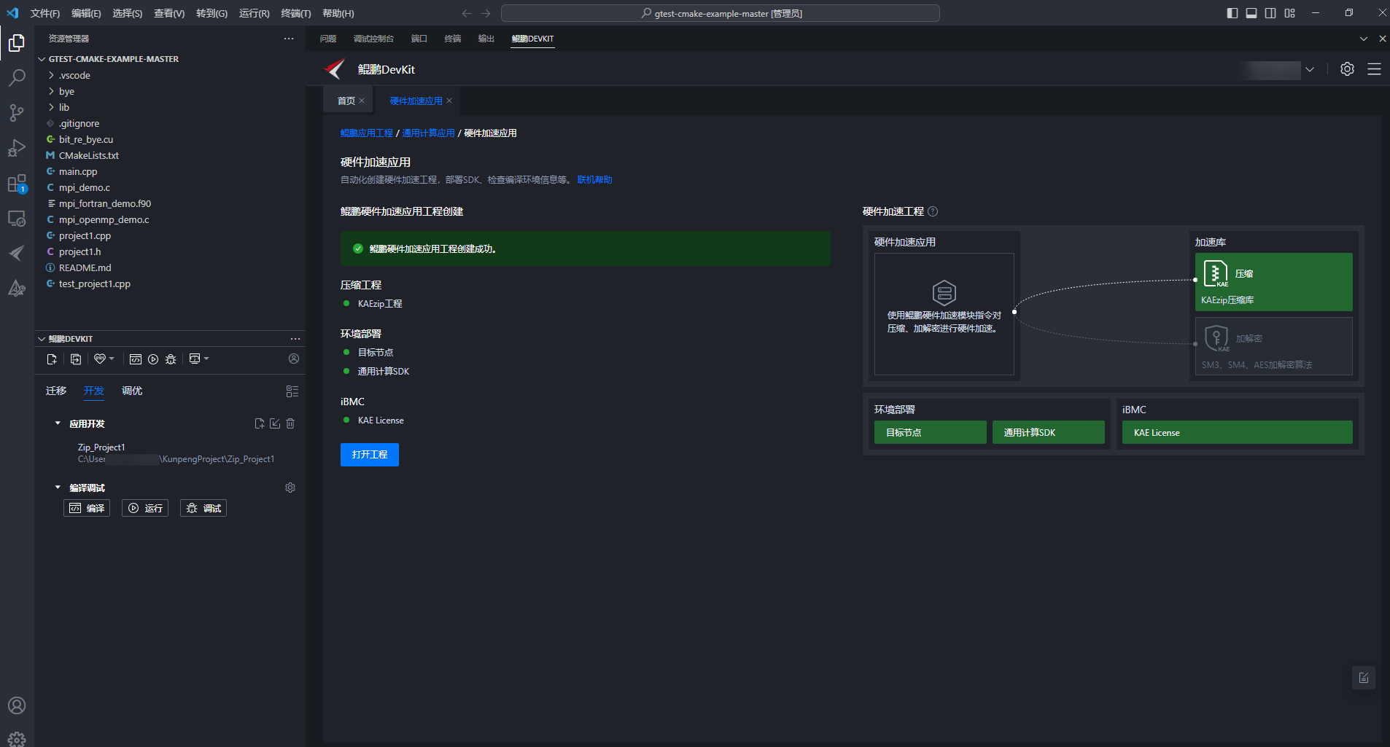Viewport: 1390px width, 747px height.
Task: Click affinity heart icon in DevKit toolbar
Action: 100,359
